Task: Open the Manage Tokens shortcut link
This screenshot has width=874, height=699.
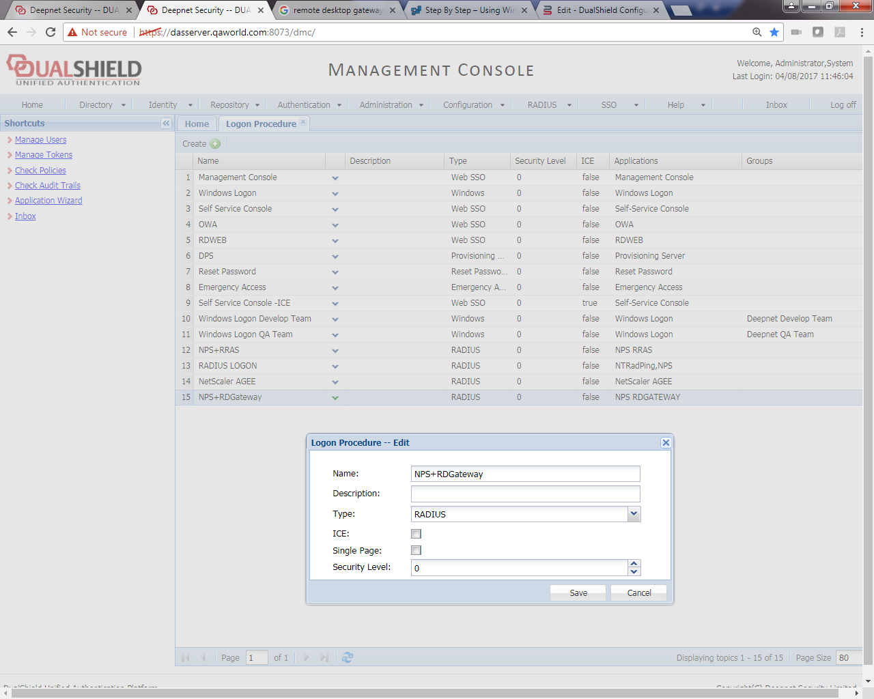Action: [44, 155]
